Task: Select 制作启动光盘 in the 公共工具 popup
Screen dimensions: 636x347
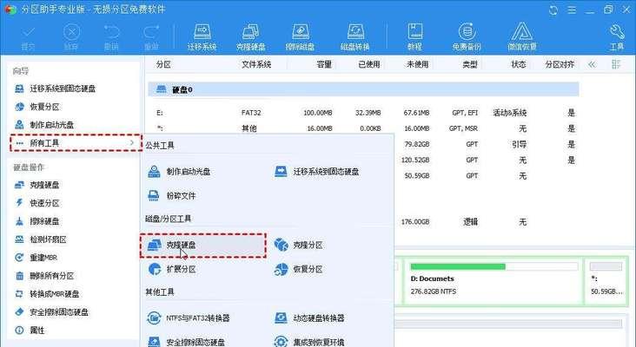Action: click(x=179, y=172)
